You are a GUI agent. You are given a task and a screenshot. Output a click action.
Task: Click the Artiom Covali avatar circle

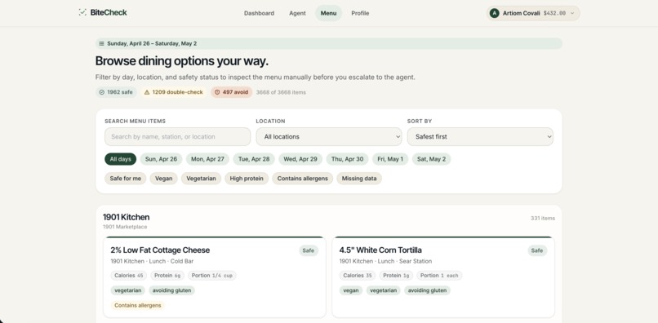click(x=495, y=13)
